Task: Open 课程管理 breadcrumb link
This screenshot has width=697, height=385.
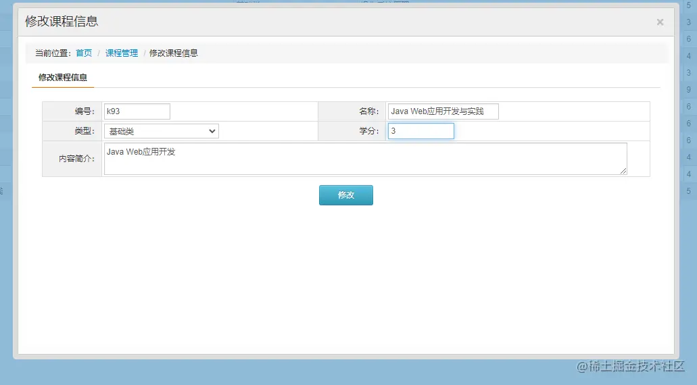Action: 122,53
